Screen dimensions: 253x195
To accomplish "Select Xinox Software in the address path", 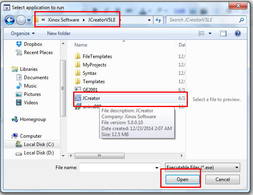I will click(64, 20).
